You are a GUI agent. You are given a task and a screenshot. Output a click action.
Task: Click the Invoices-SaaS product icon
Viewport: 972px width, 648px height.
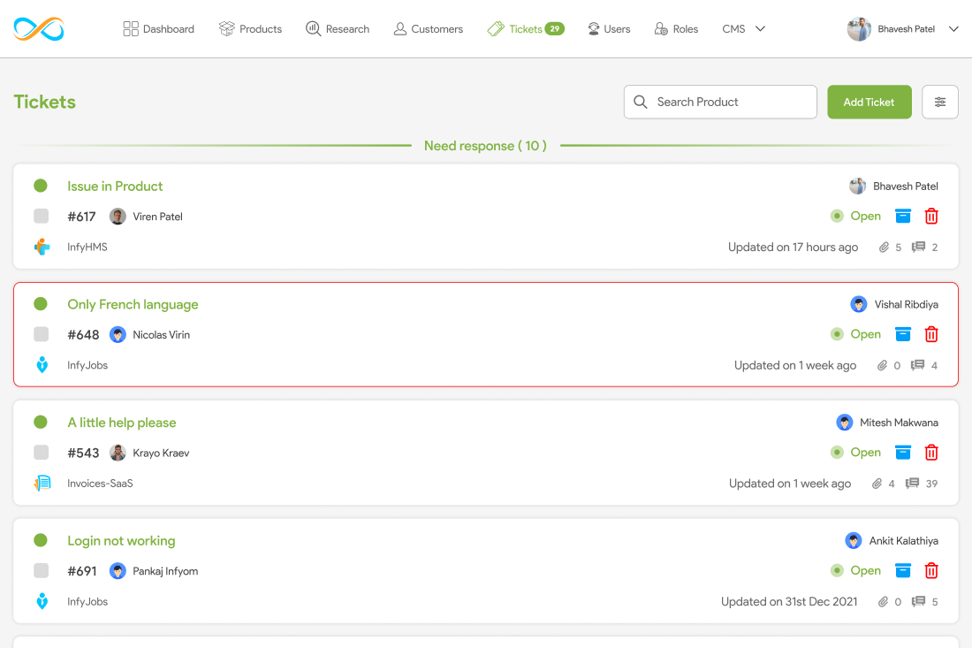[42, 483]
